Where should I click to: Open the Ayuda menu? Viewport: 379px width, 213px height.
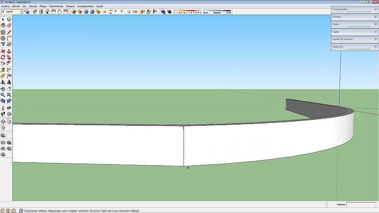pyautogui.click(x=99, y=6)
